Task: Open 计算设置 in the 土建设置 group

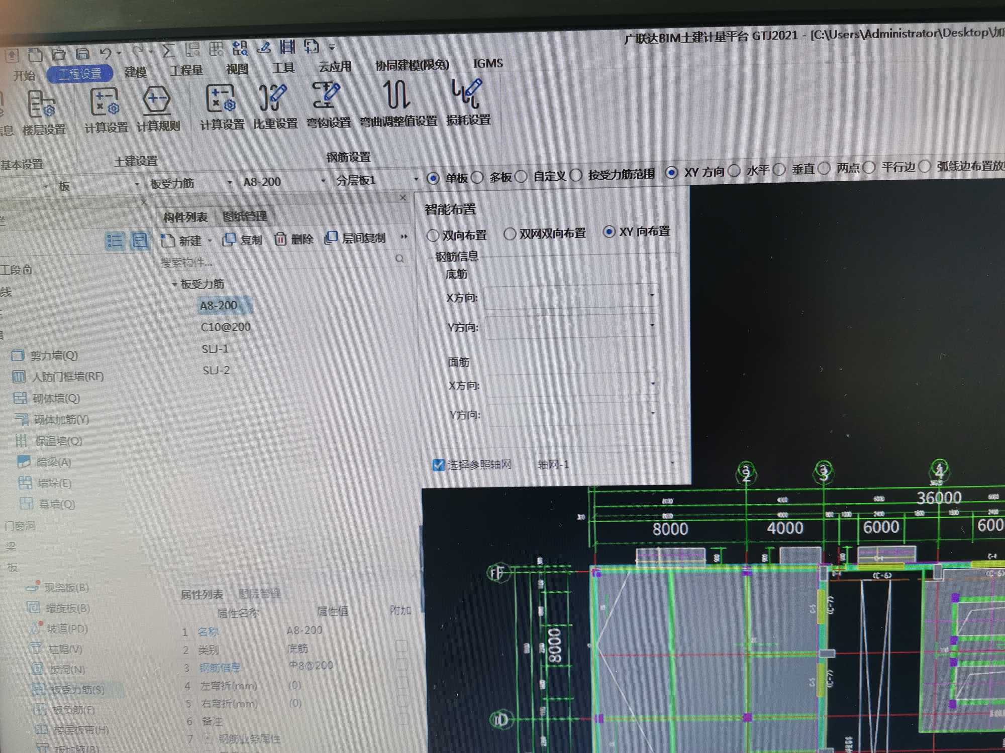Action: point(106,110)
